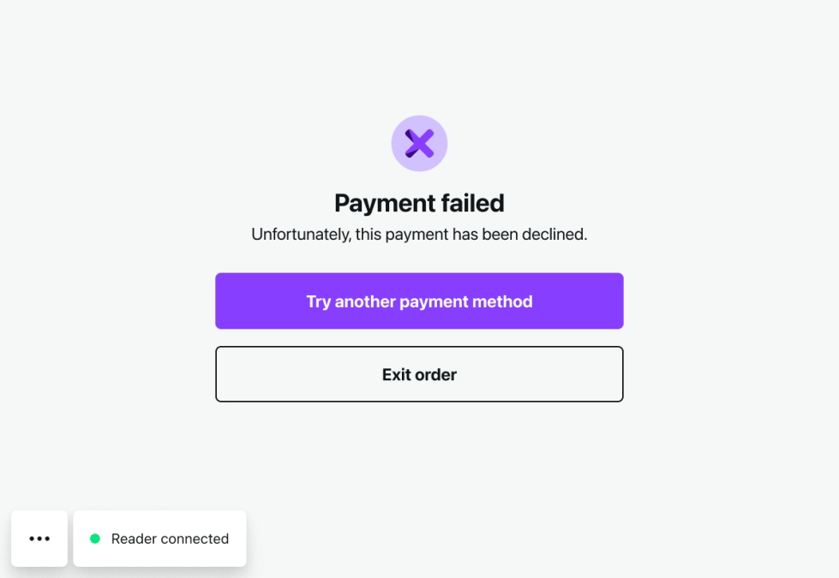Tap the ellipsis button beside Reader connected
Image resolution: width=839 pixels, height=578 pixels.
click(39, 539)
